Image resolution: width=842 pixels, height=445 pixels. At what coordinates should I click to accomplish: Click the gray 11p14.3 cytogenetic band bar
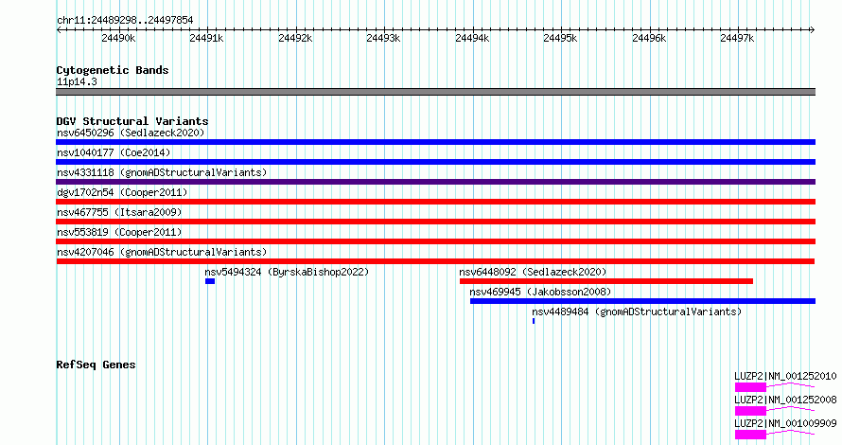(x=435, y=92)
